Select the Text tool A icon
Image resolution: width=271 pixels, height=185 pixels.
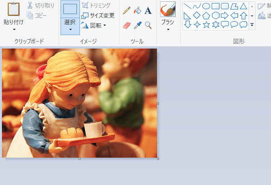pos(148,11)
